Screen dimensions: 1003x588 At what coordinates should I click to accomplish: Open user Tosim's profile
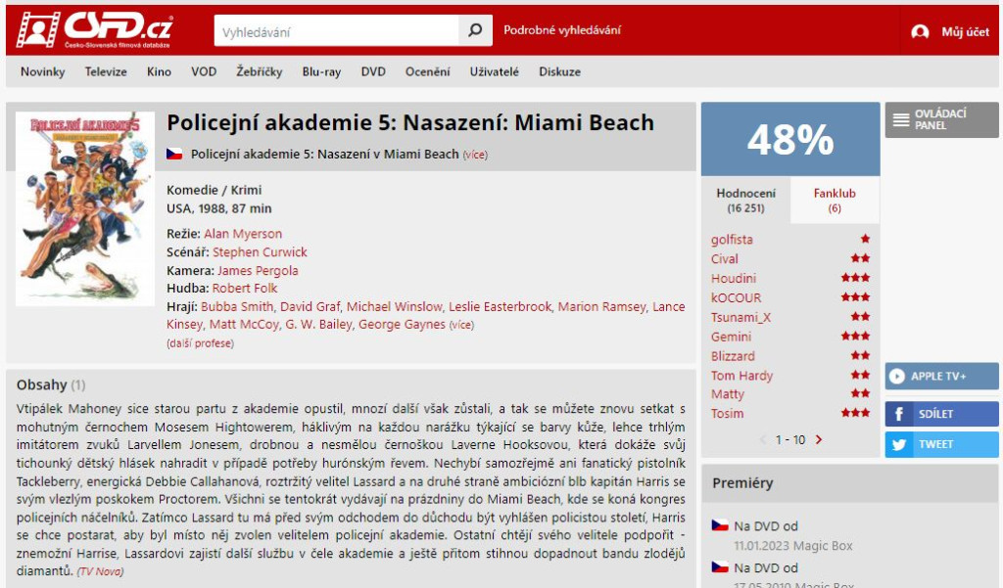tap(728, 414)
